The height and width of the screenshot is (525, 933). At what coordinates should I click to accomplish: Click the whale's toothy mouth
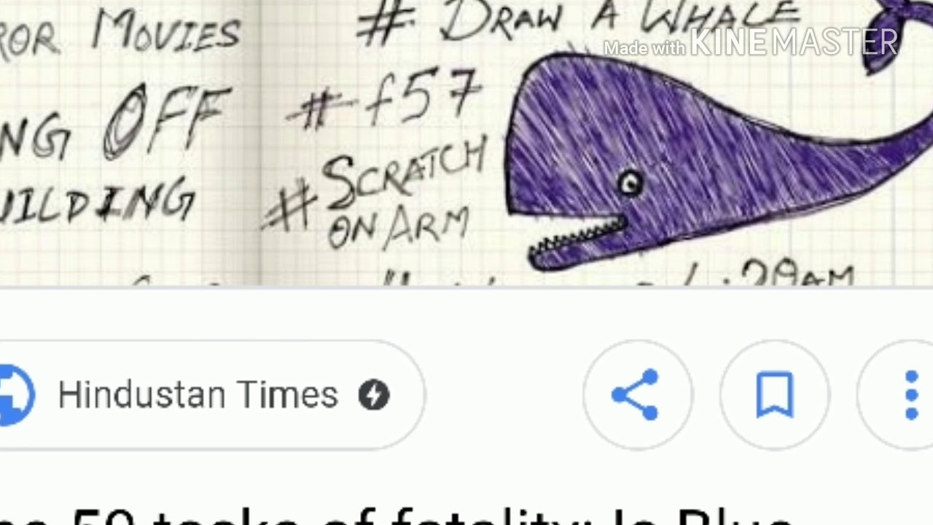(x=577, y=238)
